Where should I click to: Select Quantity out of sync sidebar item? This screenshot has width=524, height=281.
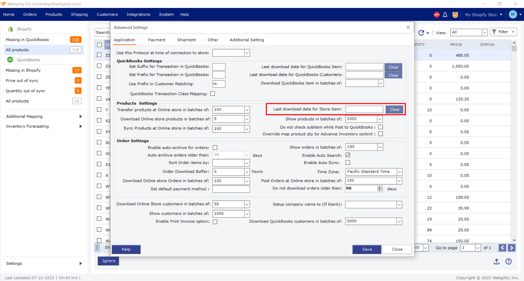44,91
